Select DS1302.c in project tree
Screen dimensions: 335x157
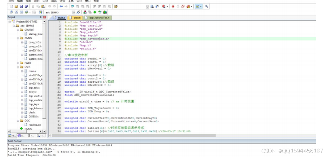tap(34, 117)
